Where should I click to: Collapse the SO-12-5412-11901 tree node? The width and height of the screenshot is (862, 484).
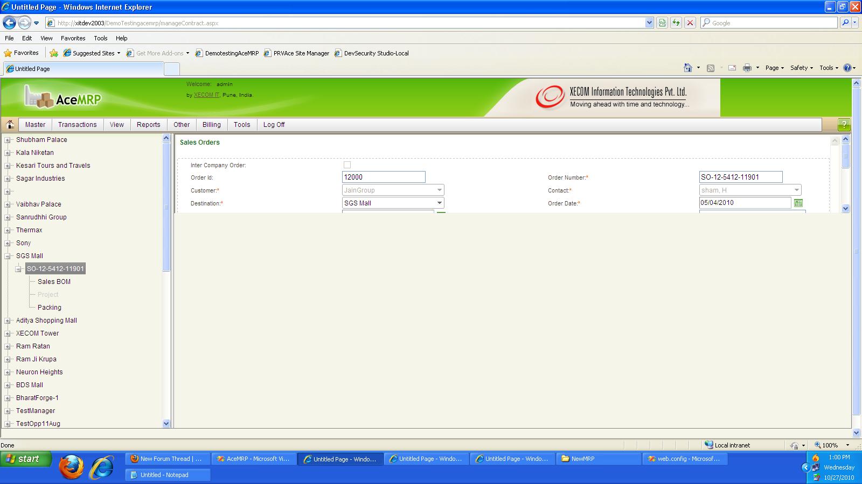(18, 269)
